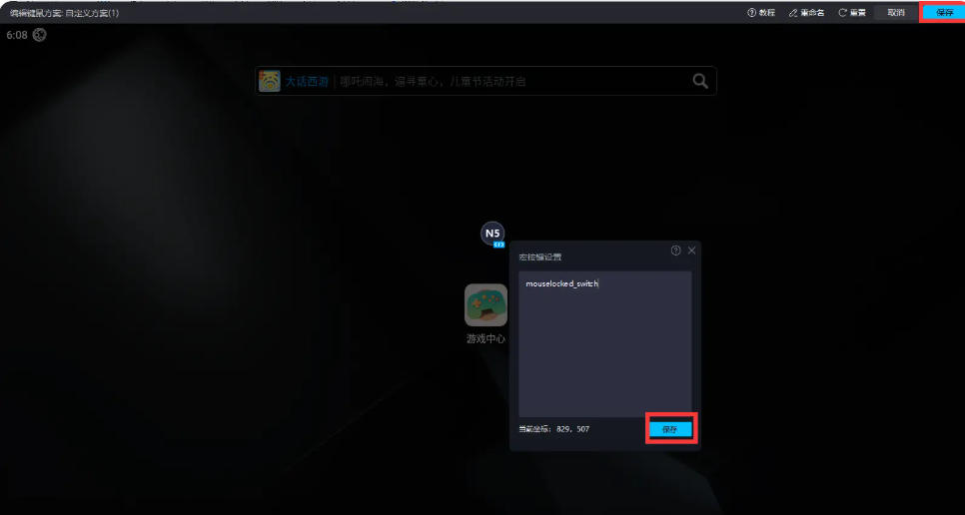Screen dimensions: 965x515
Task: Click the 6:08 time in status bar
Action: [x=17, y=35]
